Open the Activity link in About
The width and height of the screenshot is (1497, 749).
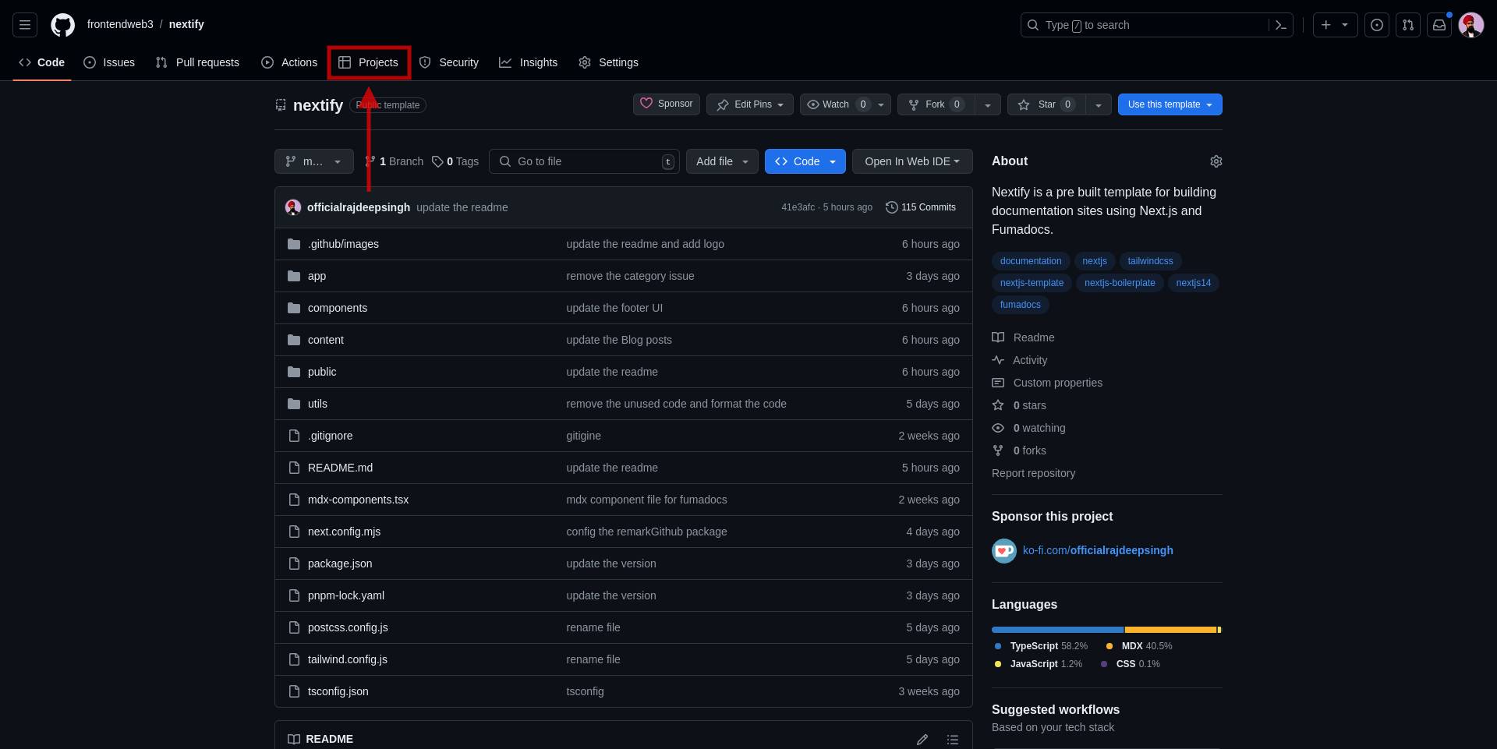[1020, 360]
